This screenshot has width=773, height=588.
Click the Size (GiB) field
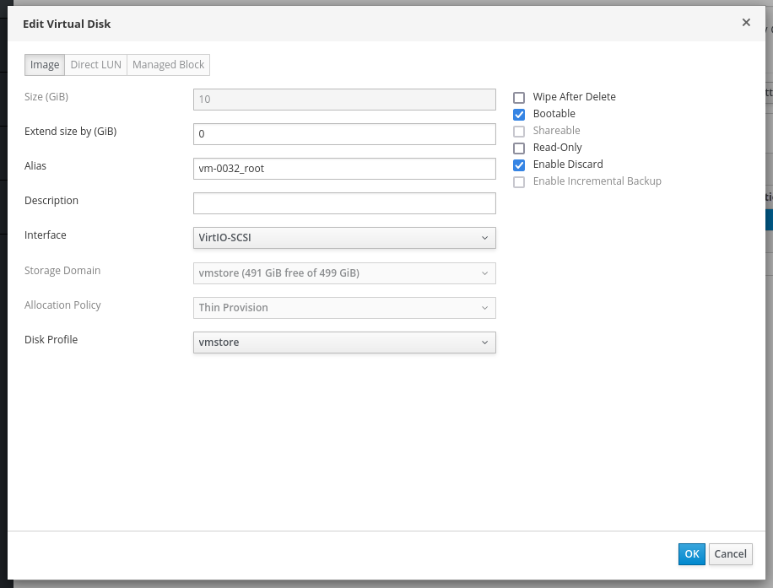click(x=343, y=100)
